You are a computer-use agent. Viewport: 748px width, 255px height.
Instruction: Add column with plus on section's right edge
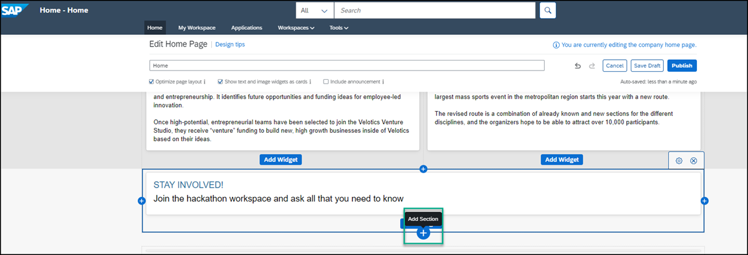pos(704,201)
